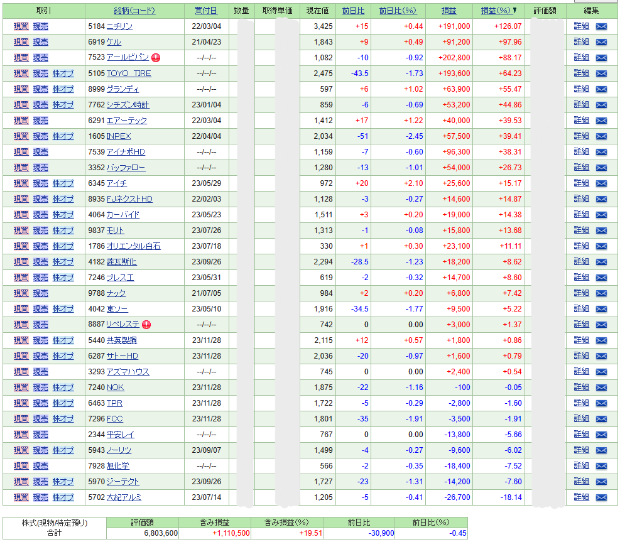Click 現売 for ケル
620x542 pixels.
[x=40, y=42]
